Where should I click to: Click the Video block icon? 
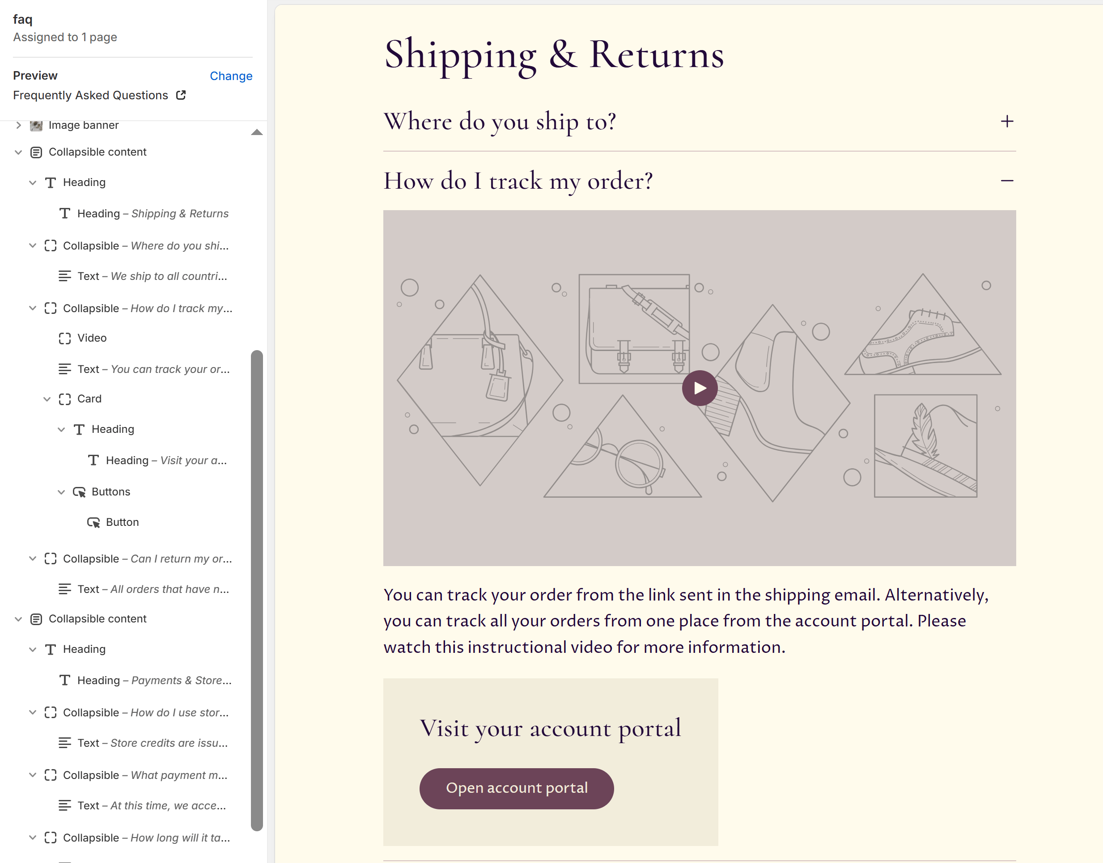(x=65, y=338)
